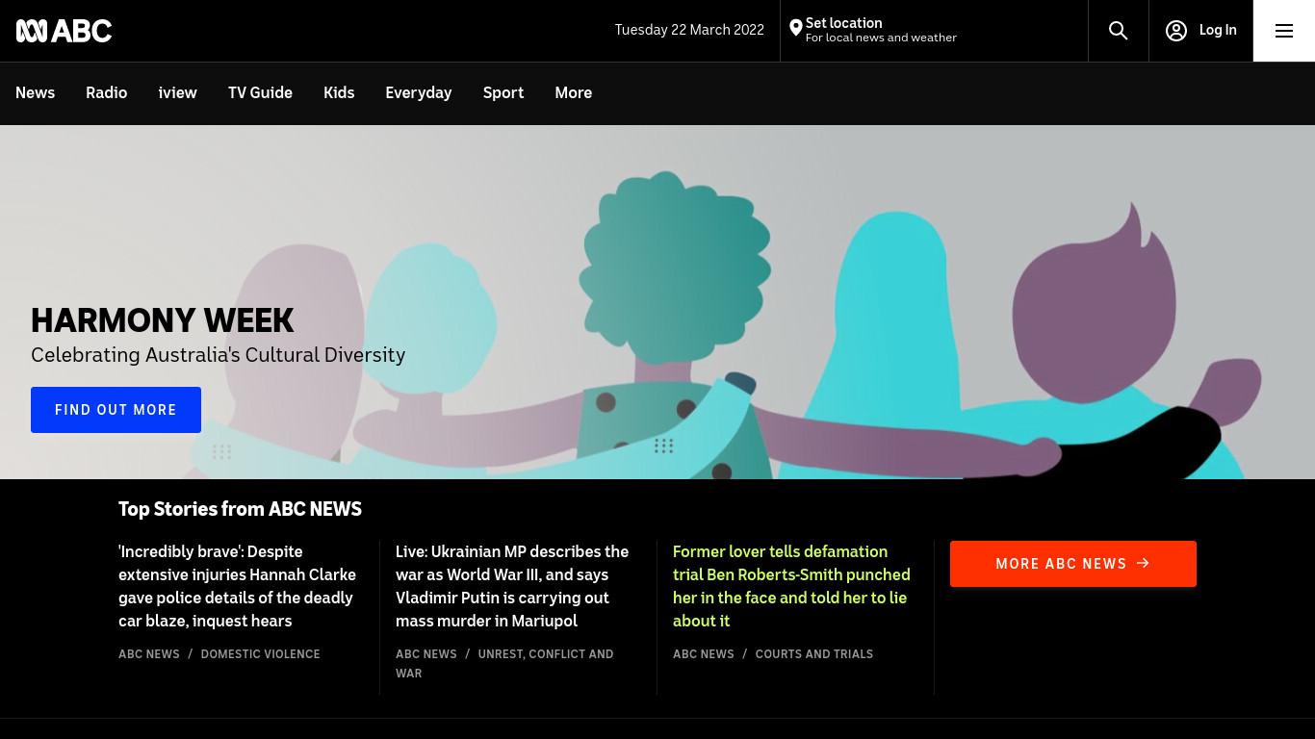Click the location pin icon
The height and width of the screenshot is (739, 1315).
click(795, 29)
